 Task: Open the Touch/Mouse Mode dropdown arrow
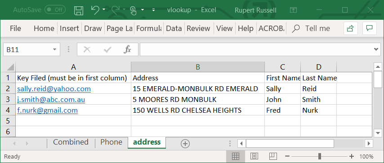[x=143, y=10]
